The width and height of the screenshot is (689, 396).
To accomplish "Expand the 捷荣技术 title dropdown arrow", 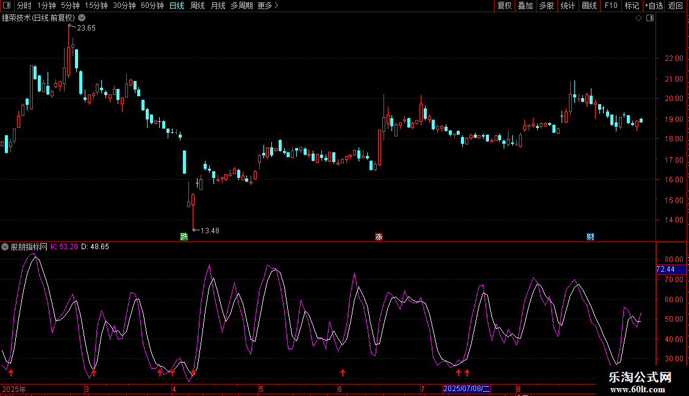I will 82,18.
